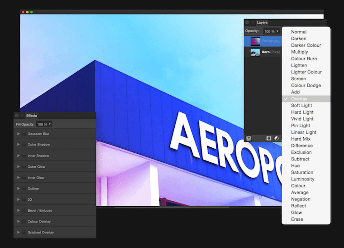Choose Pin Light blend mode
The height and width of the screenshot is (248, 344).
pos(306,126)
